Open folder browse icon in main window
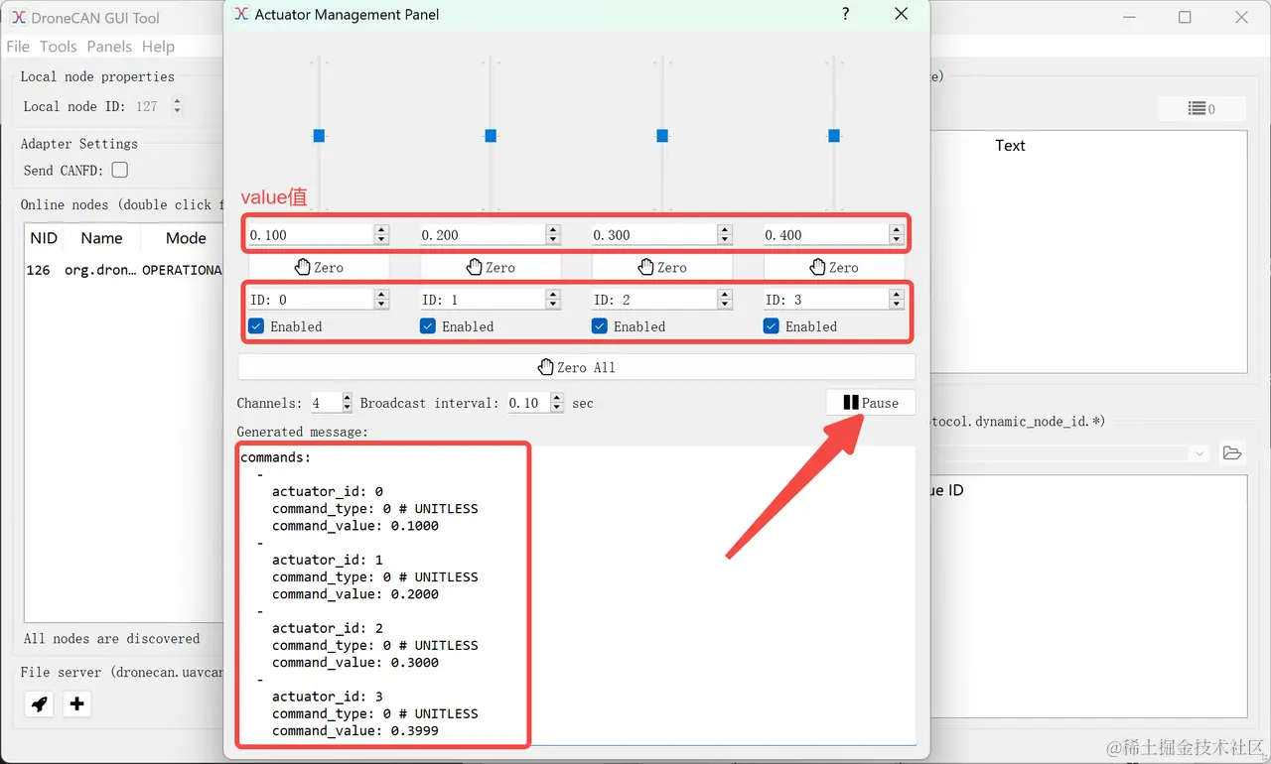 click(1232, 453)
